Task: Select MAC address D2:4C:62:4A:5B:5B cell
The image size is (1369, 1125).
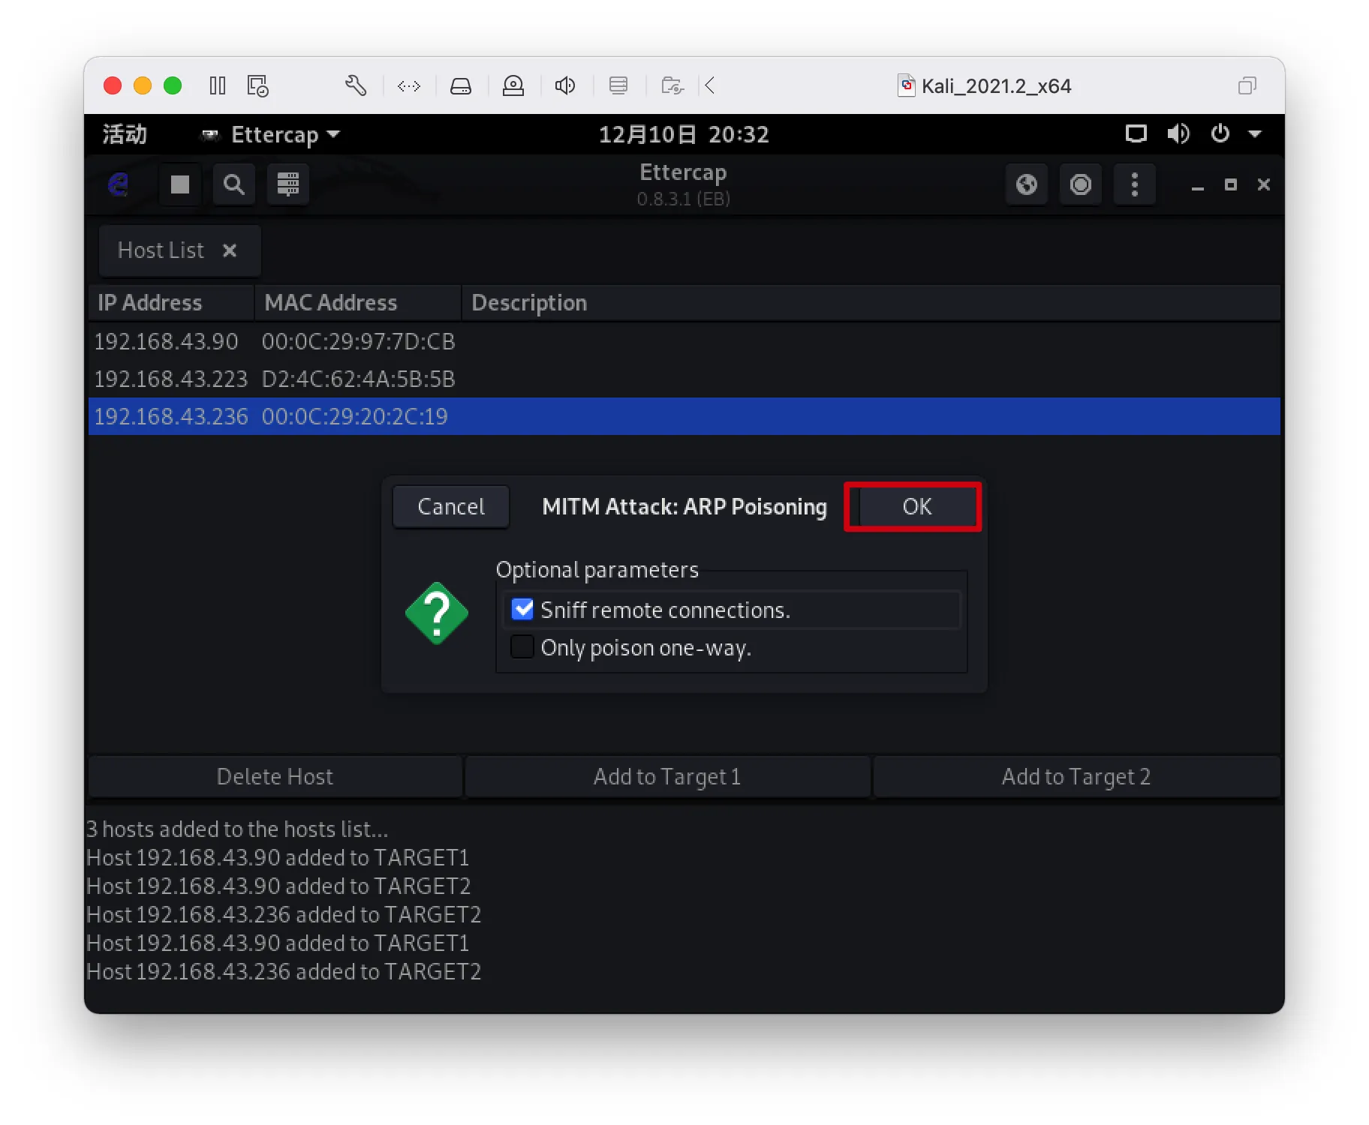Action: click(358, 379)
